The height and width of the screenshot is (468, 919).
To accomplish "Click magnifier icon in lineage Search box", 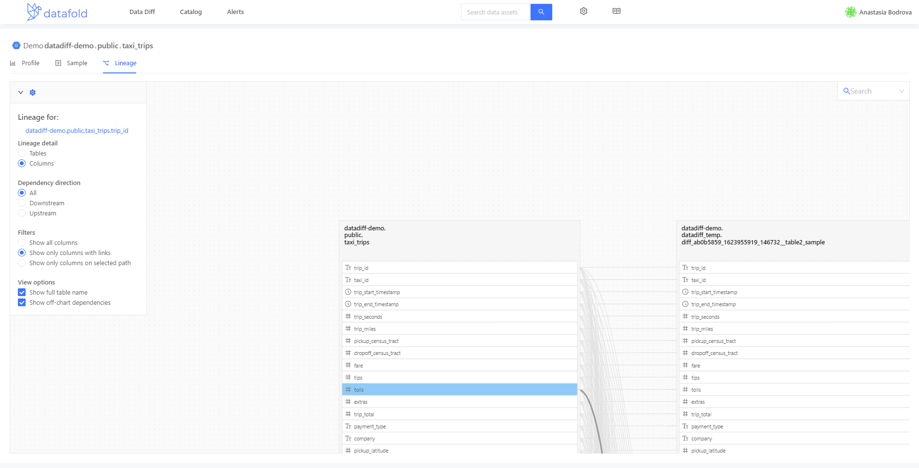I will click(x=847, y=91).
